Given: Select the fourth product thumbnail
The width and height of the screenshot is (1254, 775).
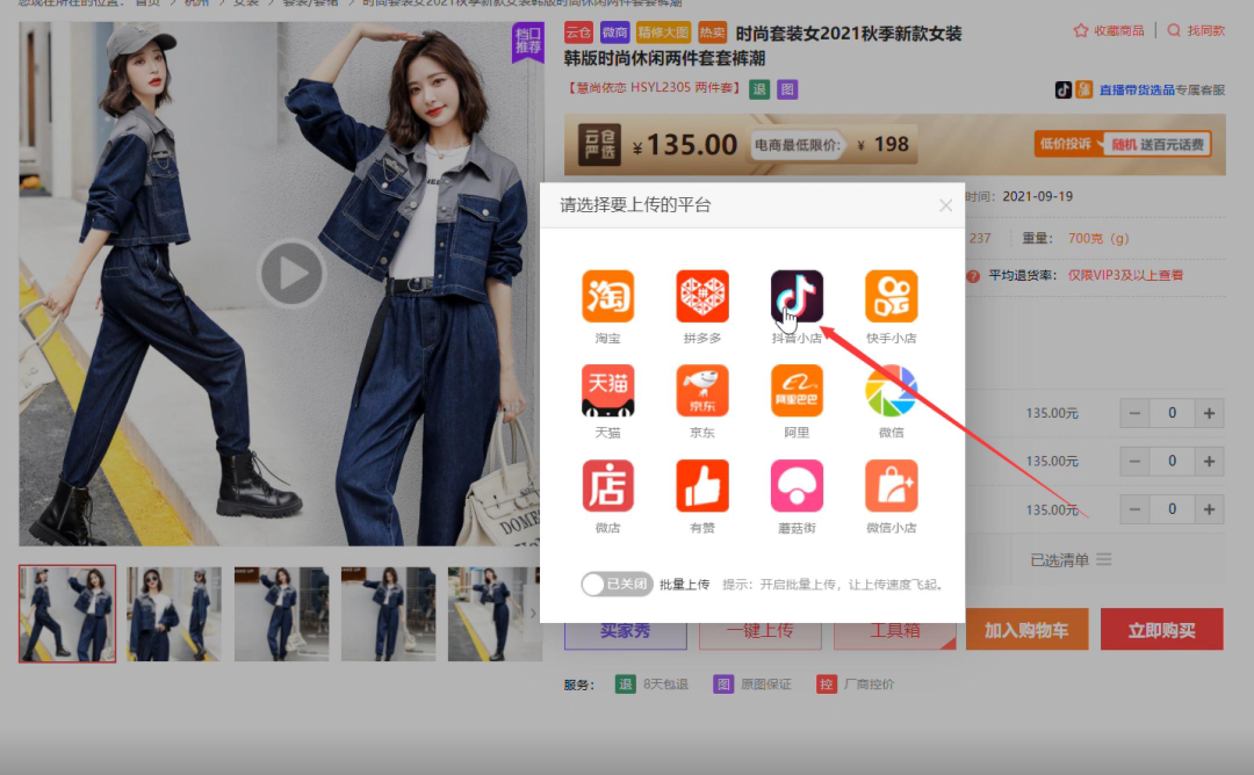Looking at the screenshot, I should [388, 614].
